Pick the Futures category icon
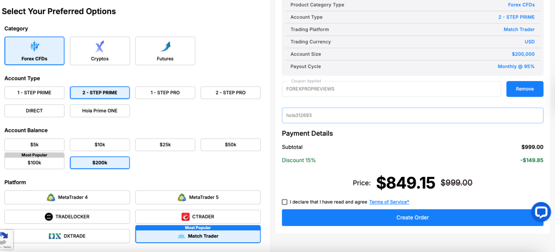This screenshot has height=252, width=555. tap(165, 47)
